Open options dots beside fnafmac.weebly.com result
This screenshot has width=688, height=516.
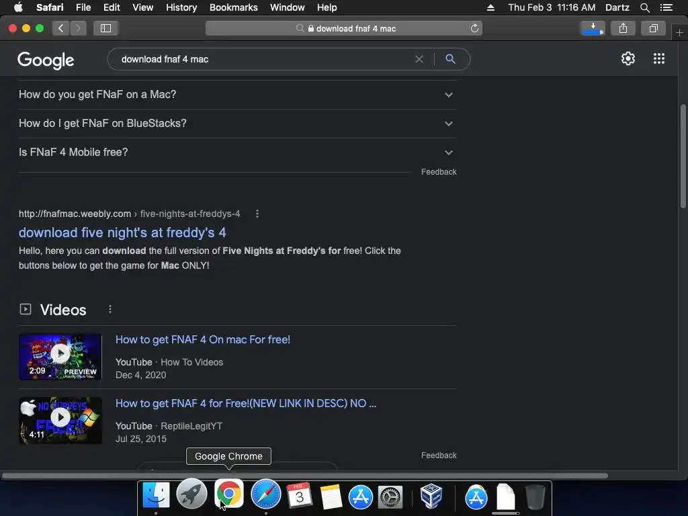[257, 214]
